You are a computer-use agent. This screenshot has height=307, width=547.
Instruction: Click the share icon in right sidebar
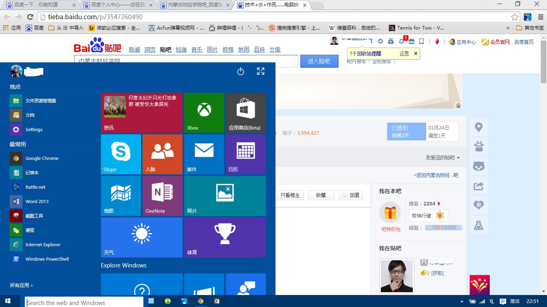pos(479,186)
